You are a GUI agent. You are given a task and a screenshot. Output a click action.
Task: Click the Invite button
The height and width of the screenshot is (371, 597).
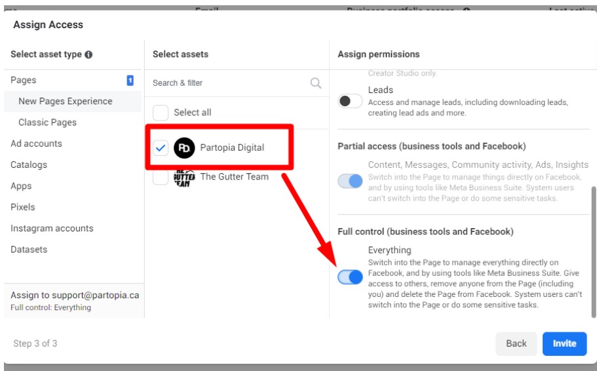click(x=564, y=343)
